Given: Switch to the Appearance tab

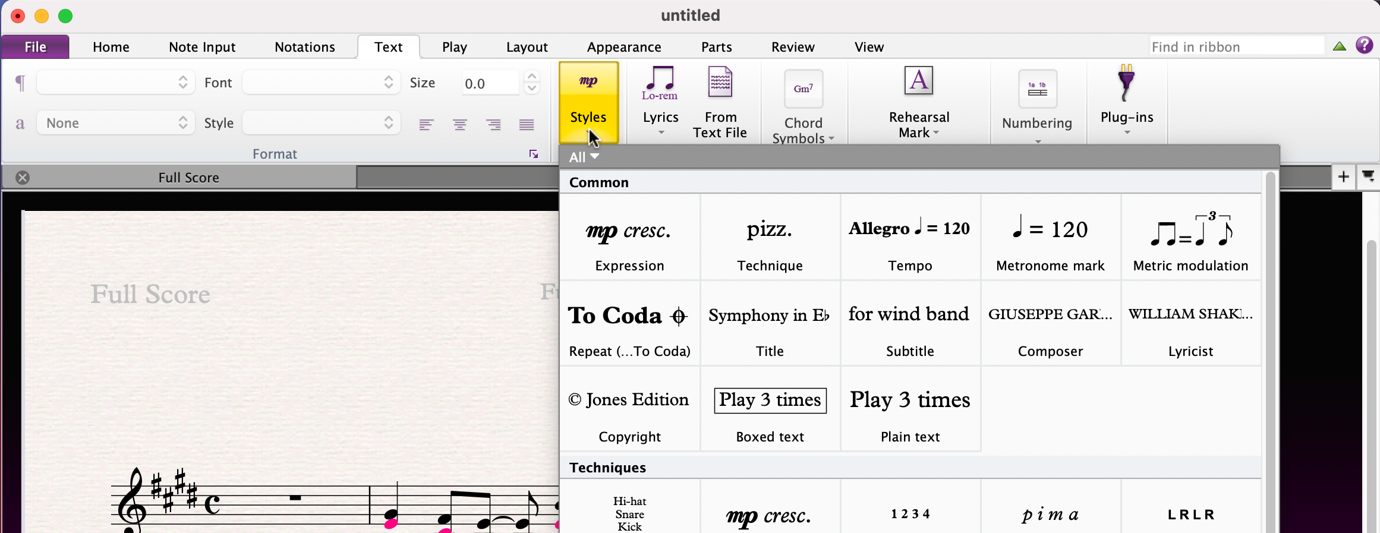Looking at the screenshot, I should pyautogui.click(x=624, y=47).
